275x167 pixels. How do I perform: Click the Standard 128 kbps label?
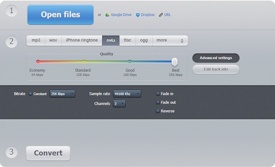click(x=83, y=72)
